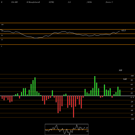The height and width of the screenshot is (135, 135).
Task: Open the mini oscillator thumbnail chart
Action: click(67, 129)
